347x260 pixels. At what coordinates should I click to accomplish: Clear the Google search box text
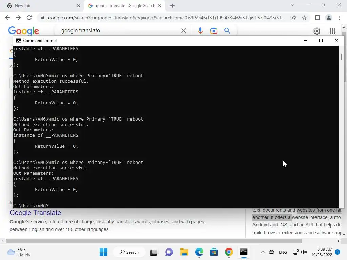tap(183, 31)
